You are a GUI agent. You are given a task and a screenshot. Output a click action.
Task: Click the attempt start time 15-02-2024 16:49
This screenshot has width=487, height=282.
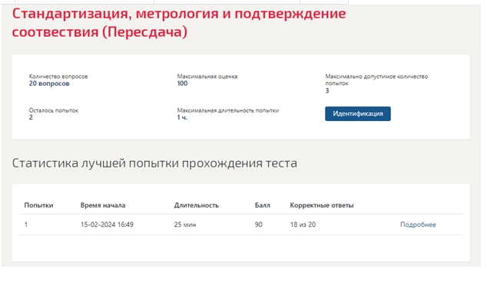[107, 225]
